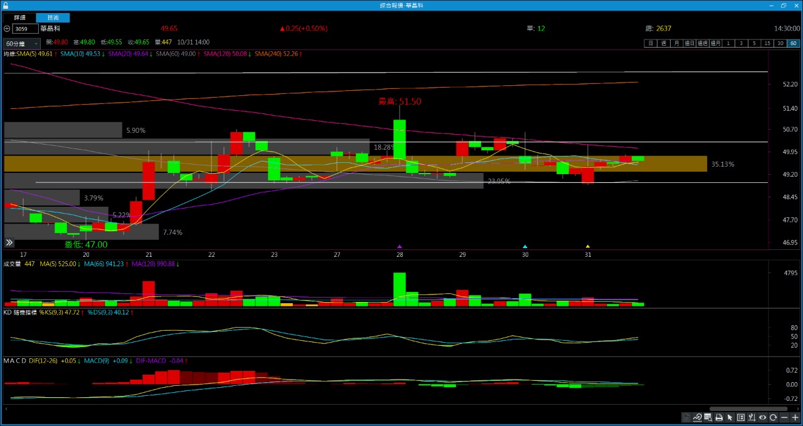This screenshot has width=803, height=426.
Task: Open the data table search icon
Action: click(708, 418)
